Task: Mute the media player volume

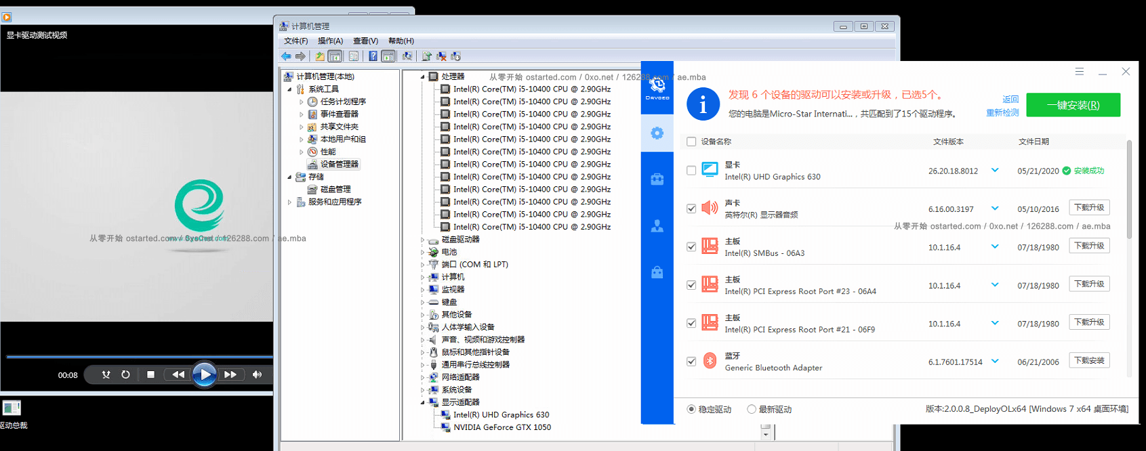Action: click(257, 374)
